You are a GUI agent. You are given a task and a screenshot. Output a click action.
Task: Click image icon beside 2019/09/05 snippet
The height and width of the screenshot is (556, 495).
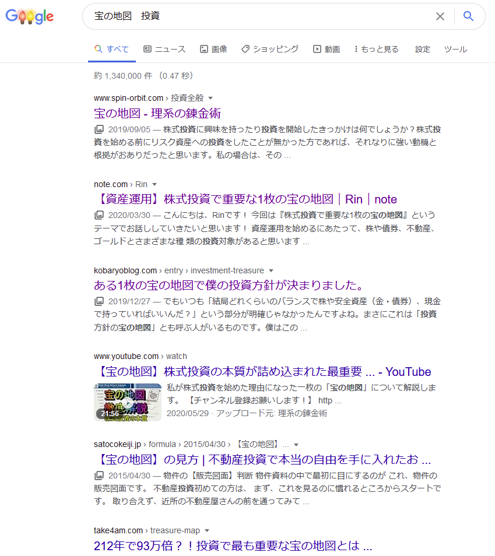pos(99,129)
